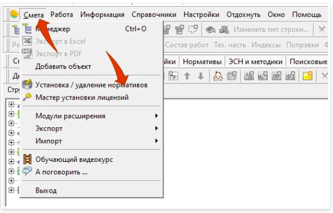The image size is (333, 213).
Task: Click the down arrow toolbar icon
Action: 201,76
